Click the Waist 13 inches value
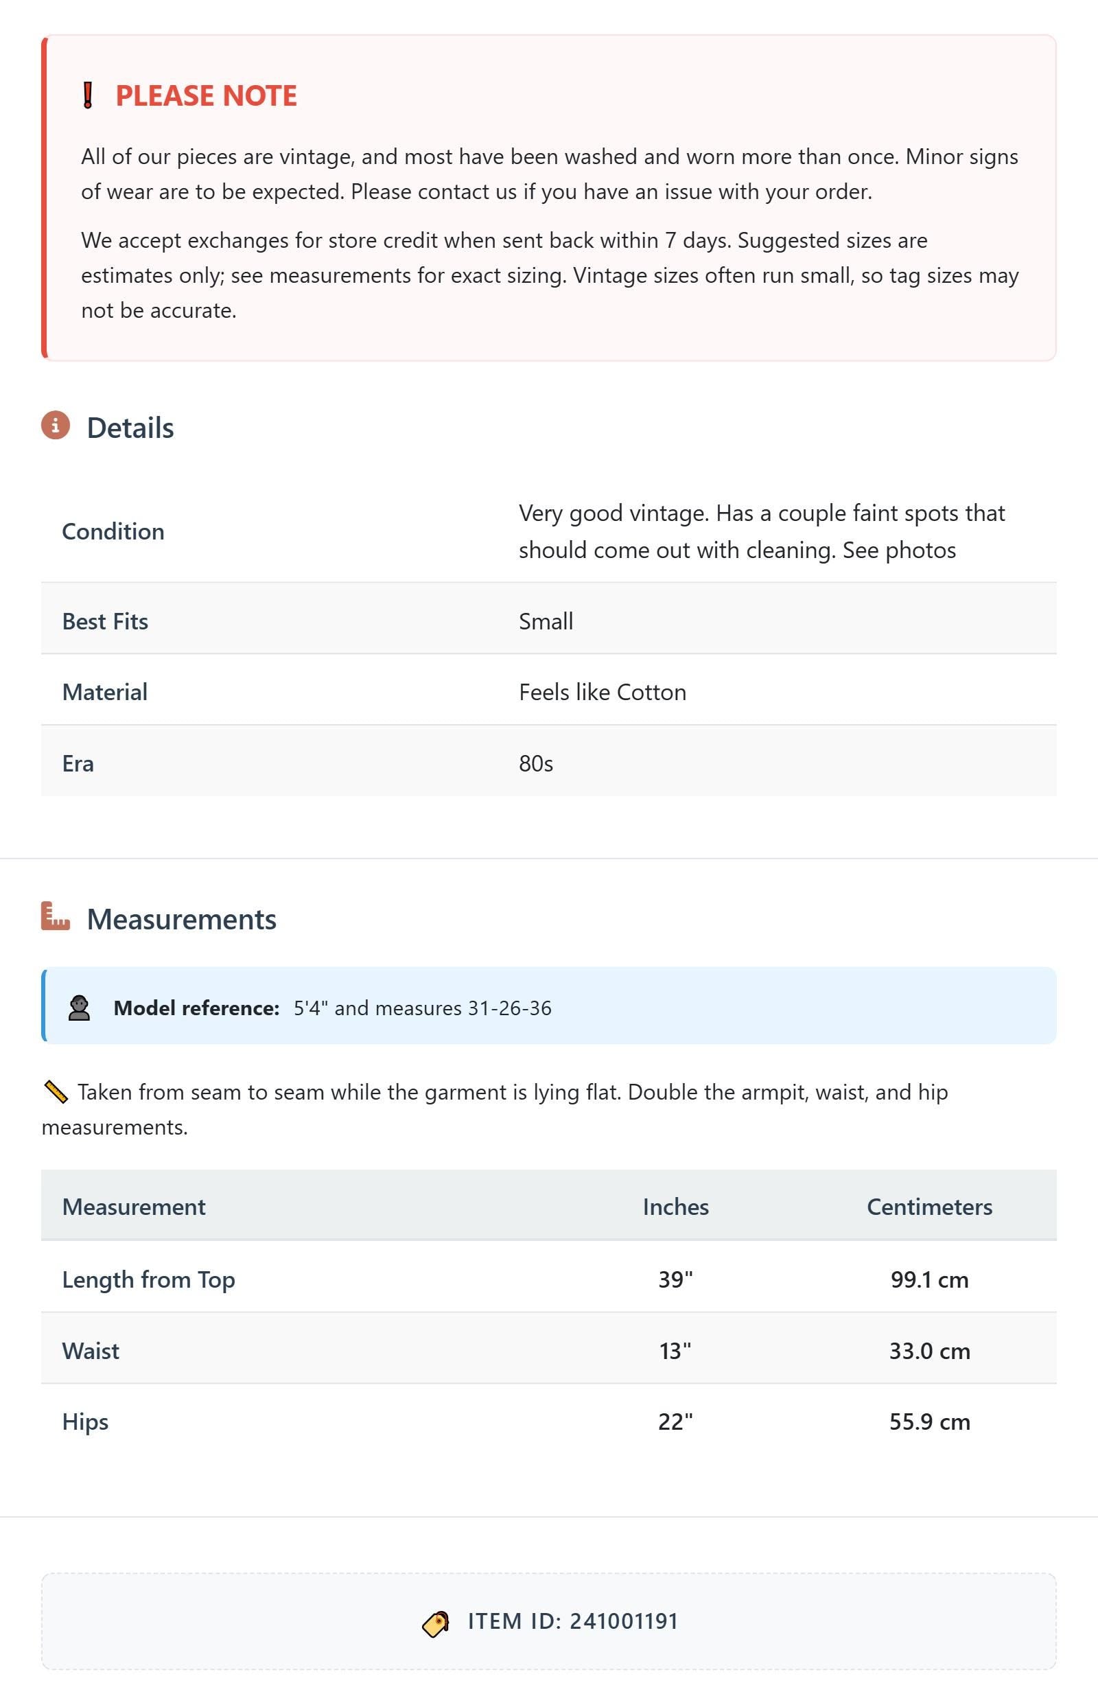The height and width of the screenshot is (1705, 1098). click(675, 1351)
